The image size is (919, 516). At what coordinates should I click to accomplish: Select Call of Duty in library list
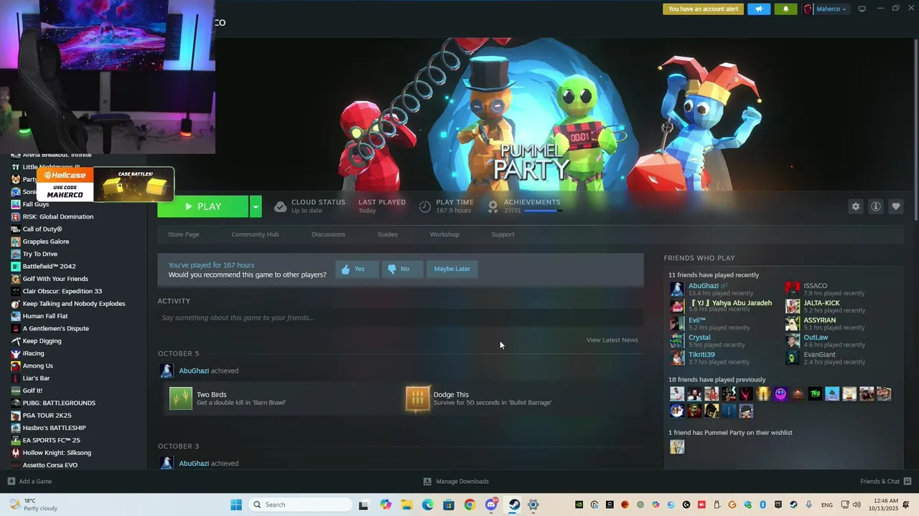[x=42, y=229]
